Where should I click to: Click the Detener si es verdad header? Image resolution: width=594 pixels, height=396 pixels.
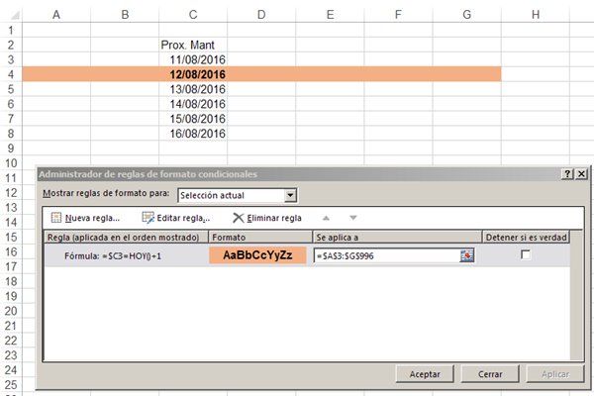526,238
